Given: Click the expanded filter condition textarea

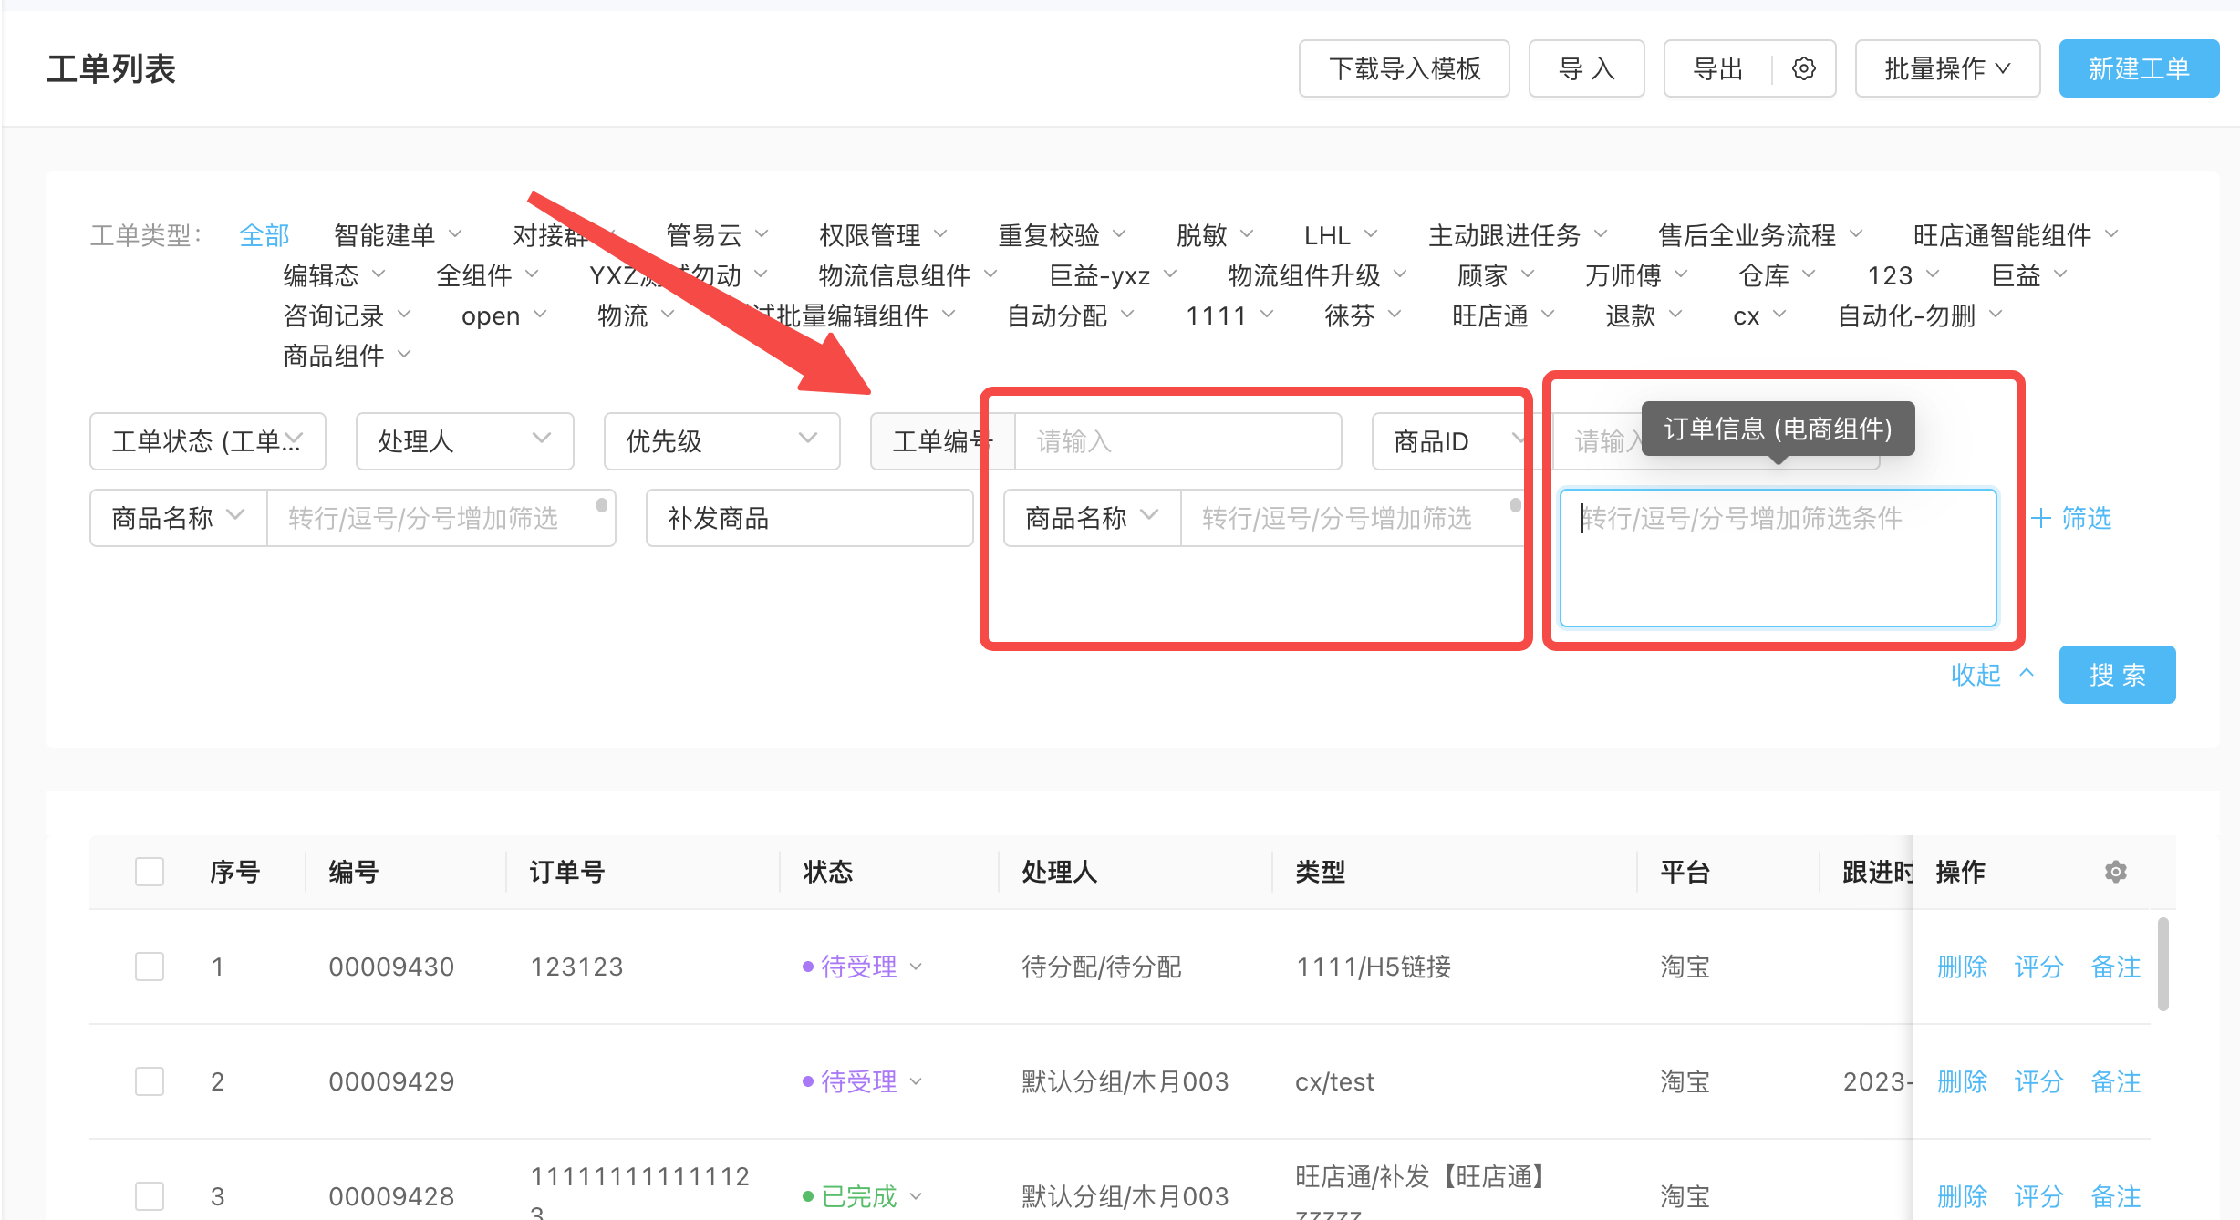Looking at the screenshot, I should [1778, 558].
